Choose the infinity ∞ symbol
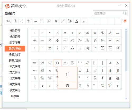The image size is (132, 110). (35, 71)
